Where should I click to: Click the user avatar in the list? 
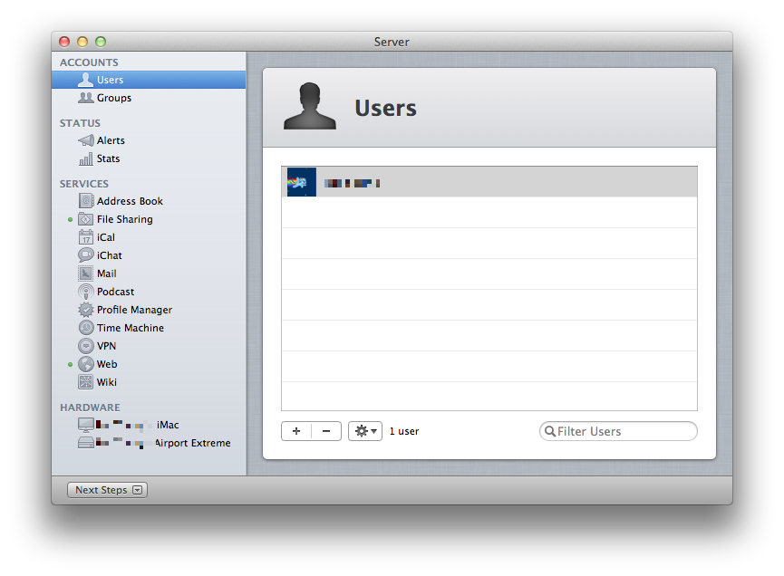302,182
